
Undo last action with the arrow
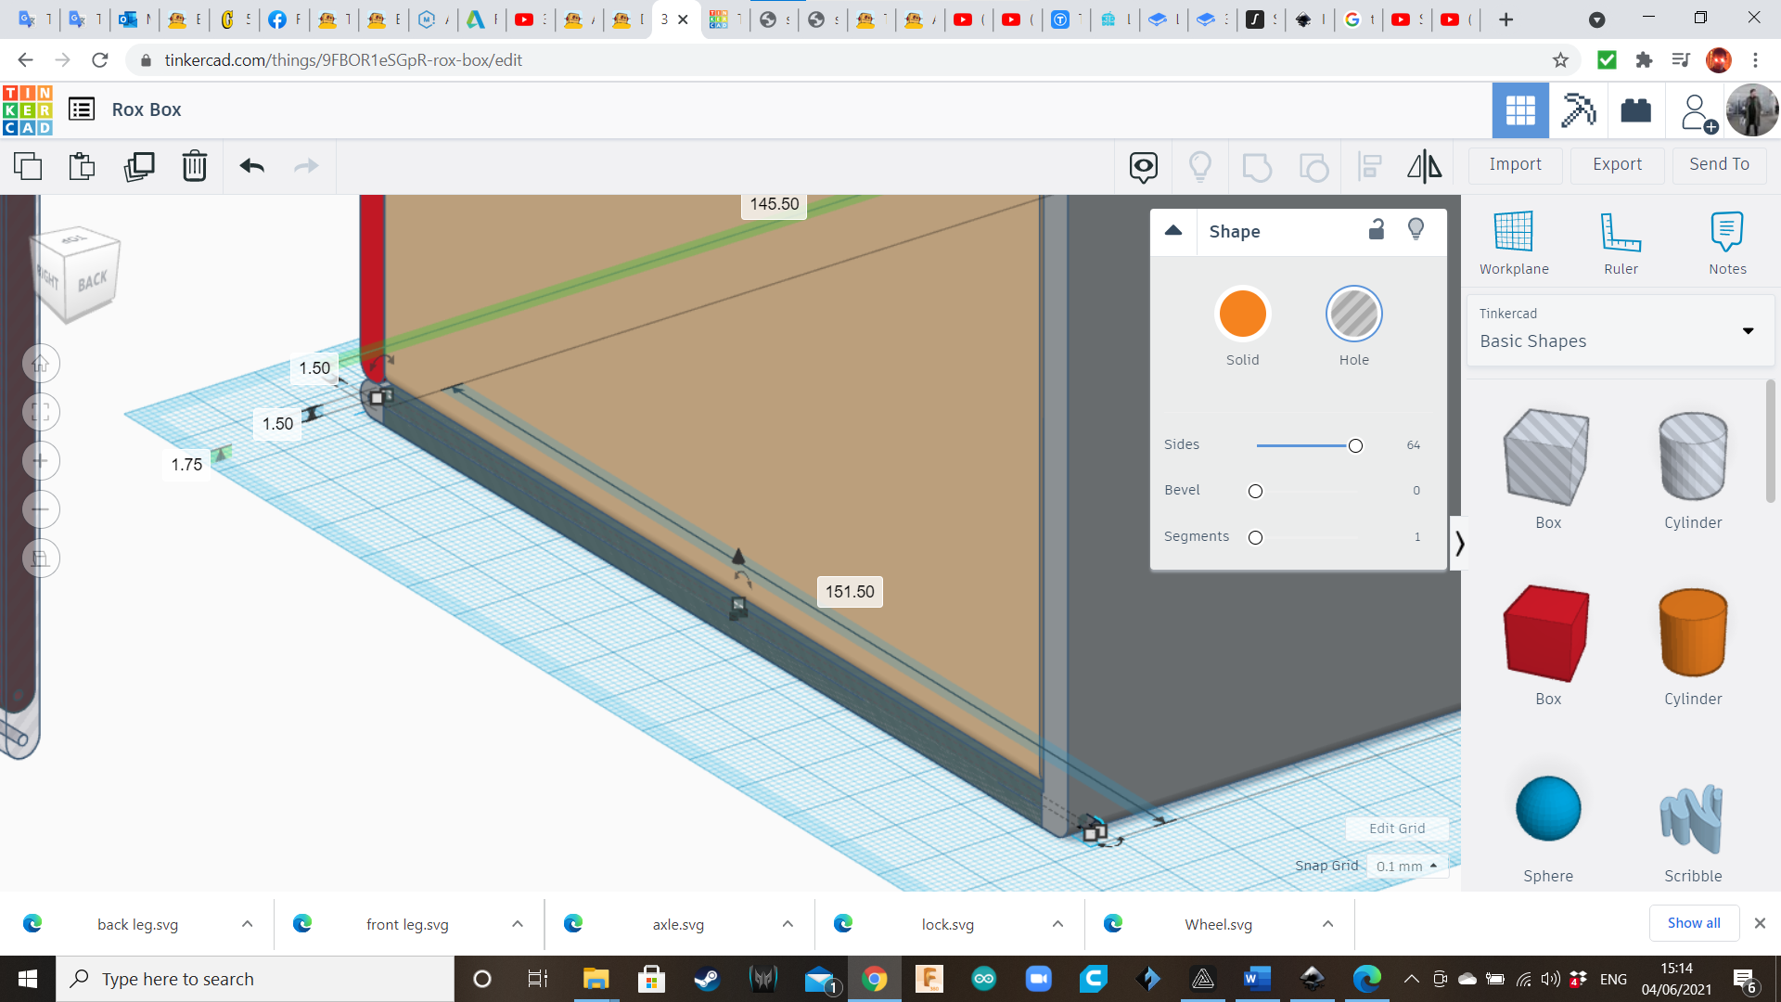click(251, 166)
